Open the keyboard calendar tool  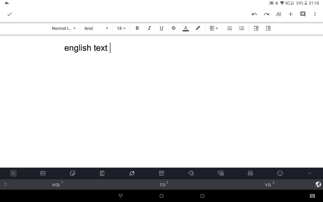click(x=161, y=173)
